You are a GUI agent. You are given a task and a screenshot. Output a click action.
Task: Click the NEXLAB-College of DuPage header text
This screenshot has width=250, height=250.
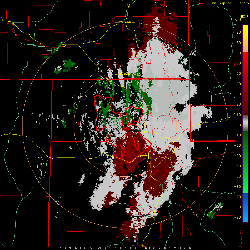click(224, 3)
